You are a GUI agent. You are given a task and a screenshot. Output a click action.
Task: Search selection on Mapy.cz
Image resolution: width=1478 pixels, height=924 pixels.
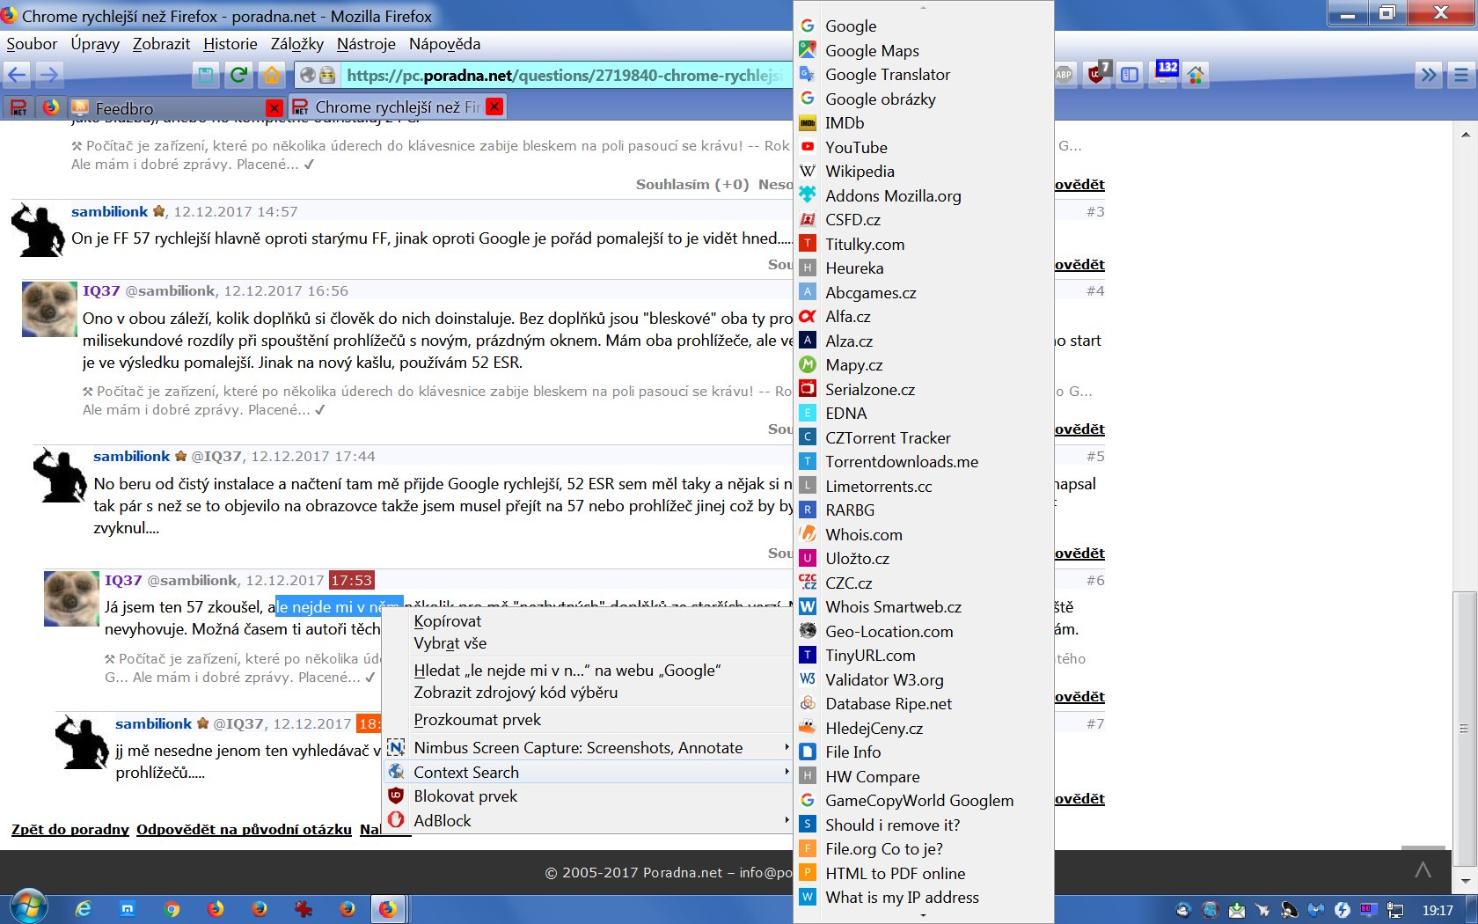coord(924,365)
